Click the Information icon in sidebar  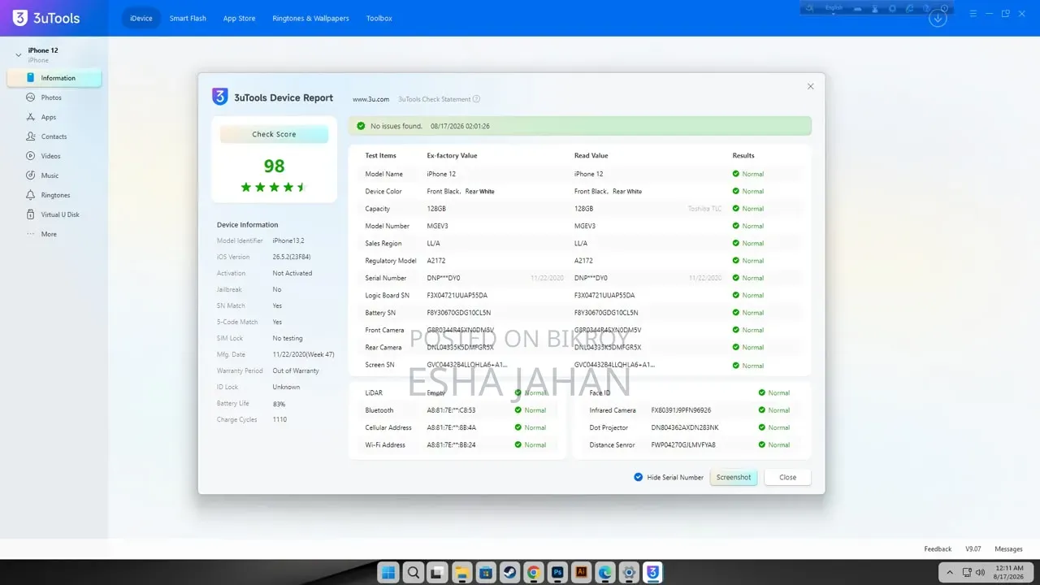[x=31, y=78]
